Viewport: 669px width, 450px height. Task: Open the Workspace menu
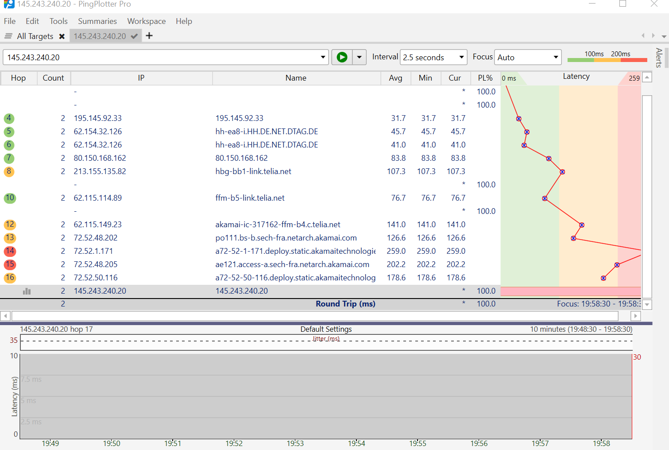147,21
